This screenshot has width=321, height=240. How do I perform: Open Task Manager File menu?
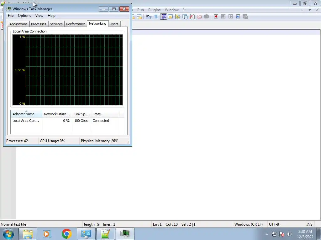point(11,16)
